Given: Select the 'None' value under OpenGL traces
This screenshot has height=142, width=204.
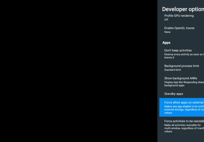Looking at the screenshot, I should pyautogui.click(x=167, y=32).
